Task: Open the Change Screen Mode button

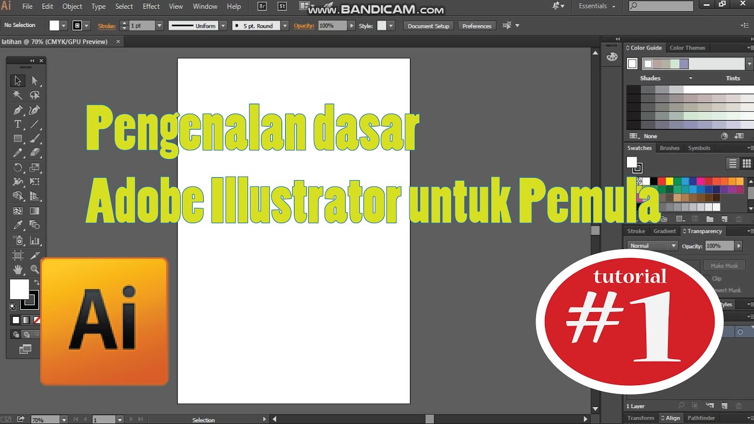Action: point(25,349)
